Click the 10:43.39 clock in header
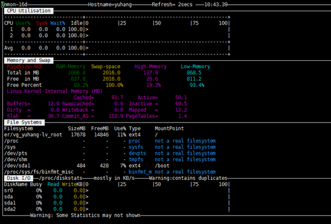Screen dimensions: 331x224 [x=215, y=5]
